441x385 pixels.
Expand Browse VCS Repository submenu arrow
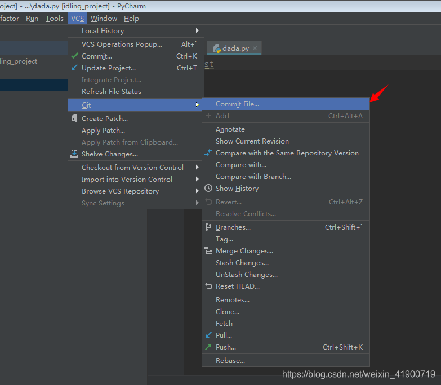[197, 191]
